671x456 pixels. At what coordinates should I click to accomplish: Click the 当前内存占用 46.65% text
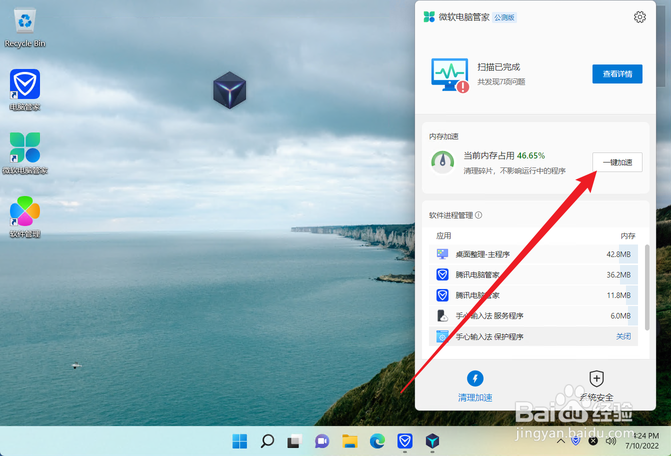(x=504, y=155)
